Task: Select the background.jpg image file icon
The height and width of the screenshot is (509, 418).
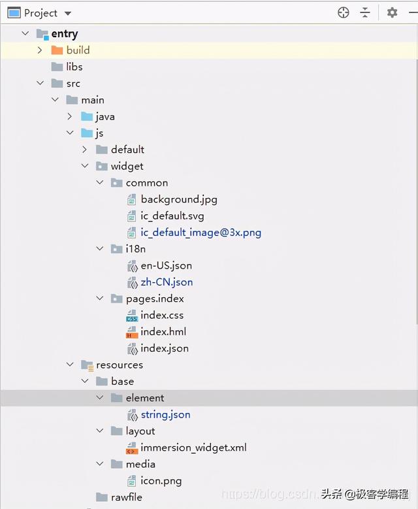Action: point(131,200)
